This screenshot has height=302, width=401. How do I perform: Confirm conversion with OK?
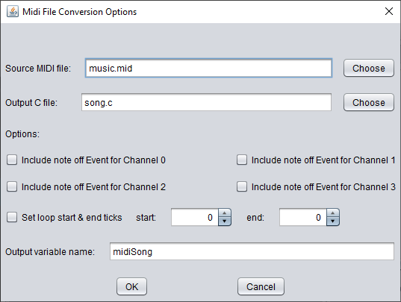[x=131, y=286]
